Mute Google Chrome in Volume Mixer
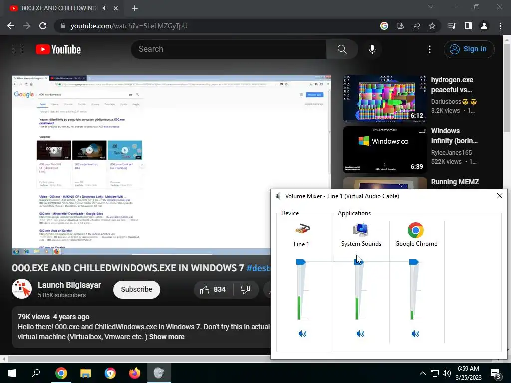Viewport: 511px width, 383px height. (415, 333)
